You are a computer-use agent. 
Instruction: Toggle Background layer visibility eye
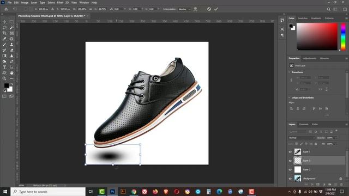[x=290, y=179]
